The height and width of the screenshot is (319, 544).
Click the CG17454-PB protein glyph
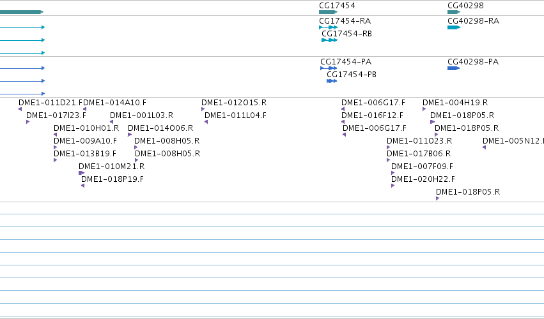332,81
